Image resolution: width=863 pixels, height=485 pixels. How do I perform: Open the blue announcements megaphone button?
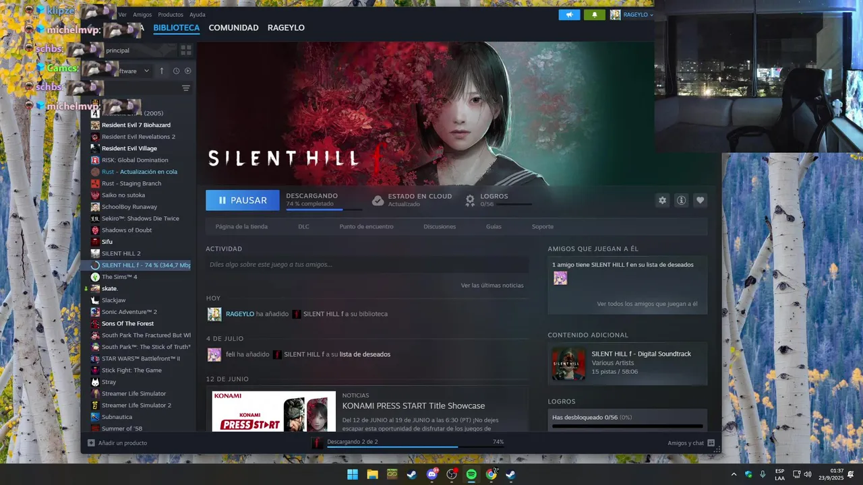coord(569,15)
